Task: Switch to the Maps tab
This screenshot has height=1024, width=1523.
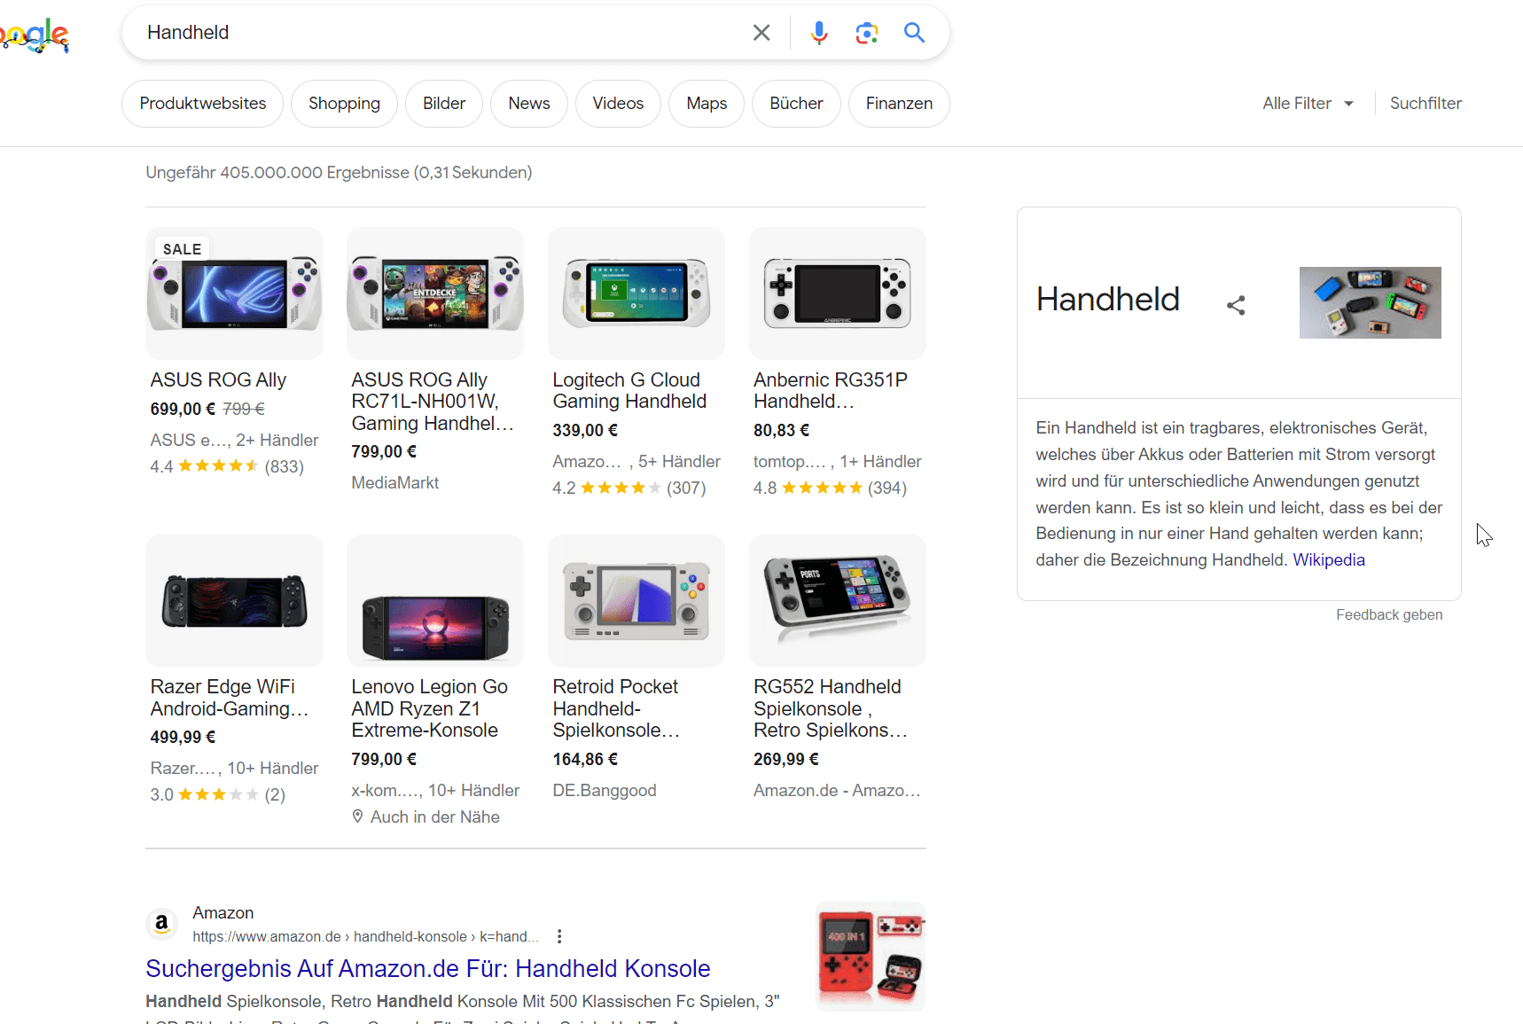Action: tap(707, 104)
